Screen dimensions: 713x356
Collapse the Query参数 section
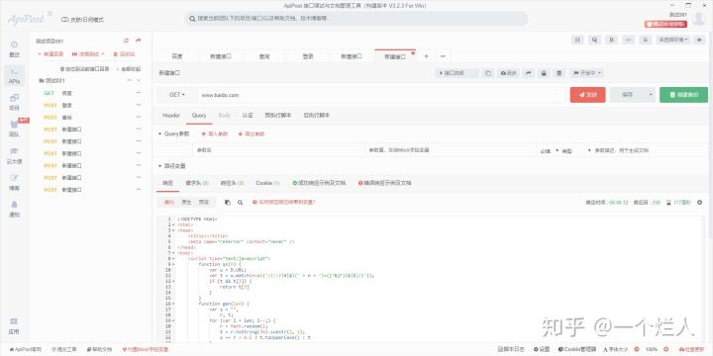pos(159,133)
